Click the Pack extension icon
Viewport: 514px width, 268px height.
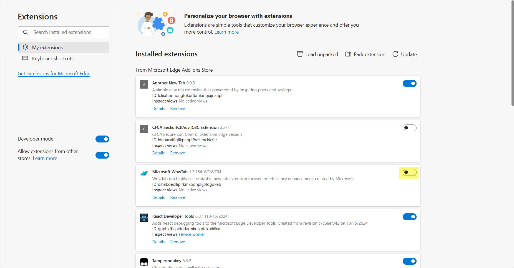(348, 54)
